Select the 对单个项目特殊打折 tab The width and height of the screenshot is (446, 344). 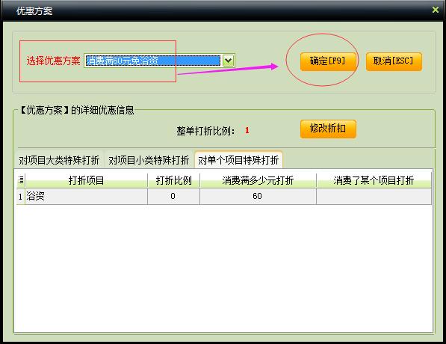(x=238, y=160)
